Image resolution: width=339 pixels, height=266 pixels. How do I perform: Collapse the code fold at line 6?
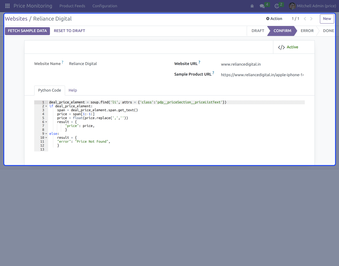[x=46, y=122]
